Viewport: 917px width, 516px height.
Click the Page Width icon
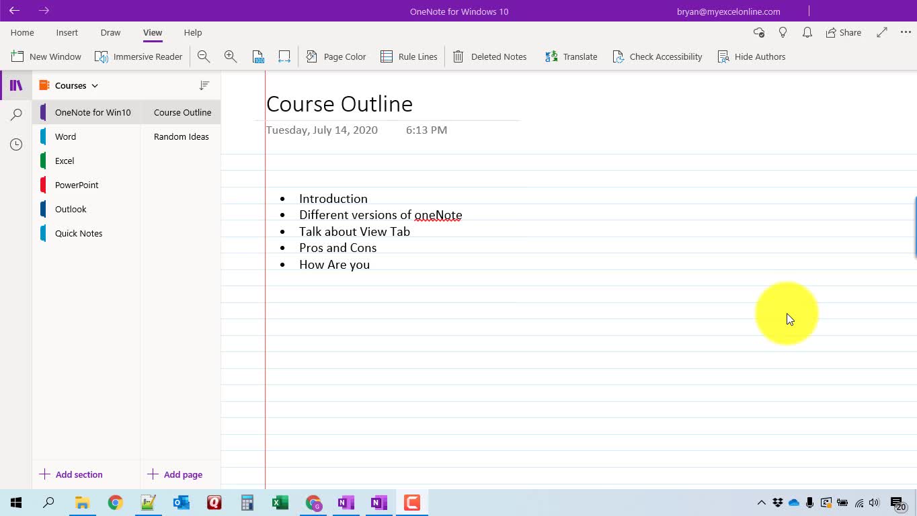click(284, 57)
